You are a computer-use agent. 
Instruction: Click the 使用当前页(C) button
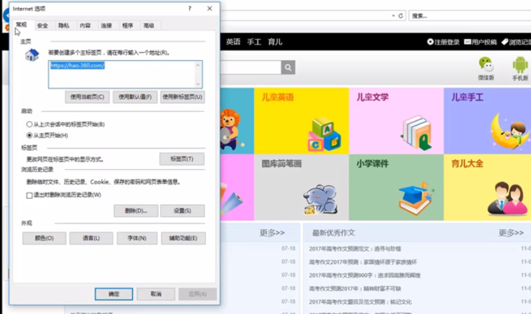pos(87,97)
